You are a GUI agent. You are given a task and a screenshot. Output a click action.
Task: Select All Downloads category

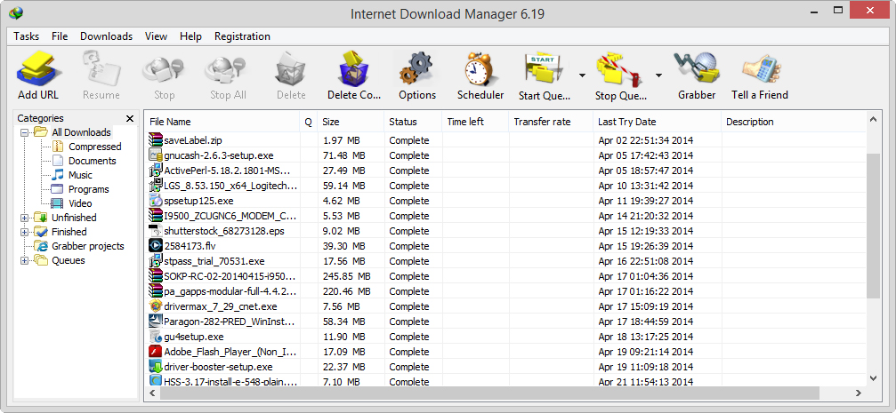[x=81, y=132]
